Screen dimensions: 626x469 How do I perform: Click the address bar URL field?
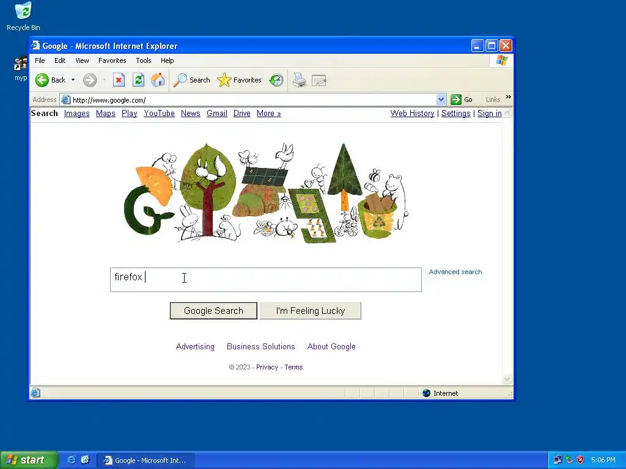pos(254,100)
